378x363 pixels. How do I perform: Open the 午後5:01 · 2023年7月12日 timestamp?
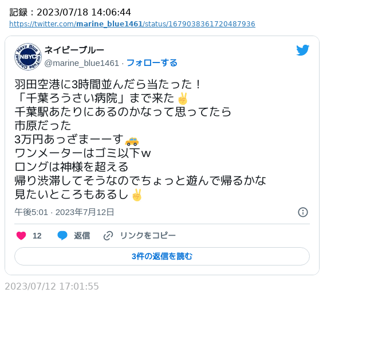click(64, 212)
